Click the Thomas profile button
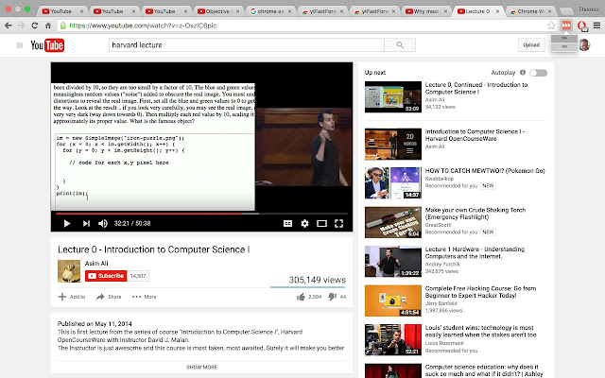The width and height of the screenshot is (605, 378). click(588, 9)
